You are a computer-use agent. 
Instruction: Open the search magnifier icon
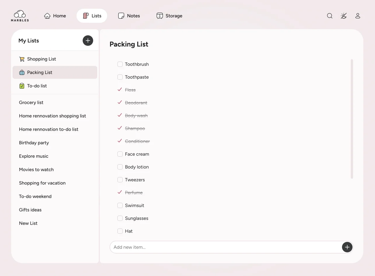pos(330,16)
